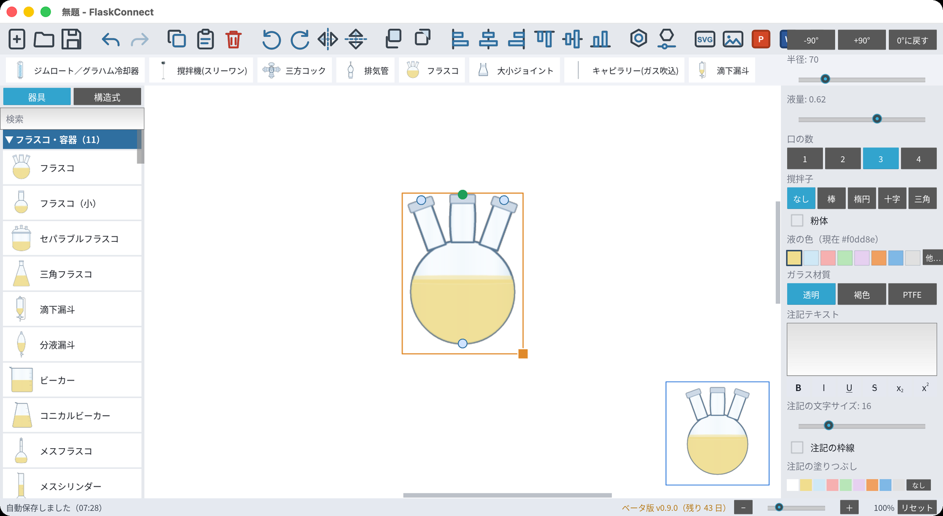Click the paste clipboard icon
Viewport: 943px width, 516px height.
click(x=205, y=40)
